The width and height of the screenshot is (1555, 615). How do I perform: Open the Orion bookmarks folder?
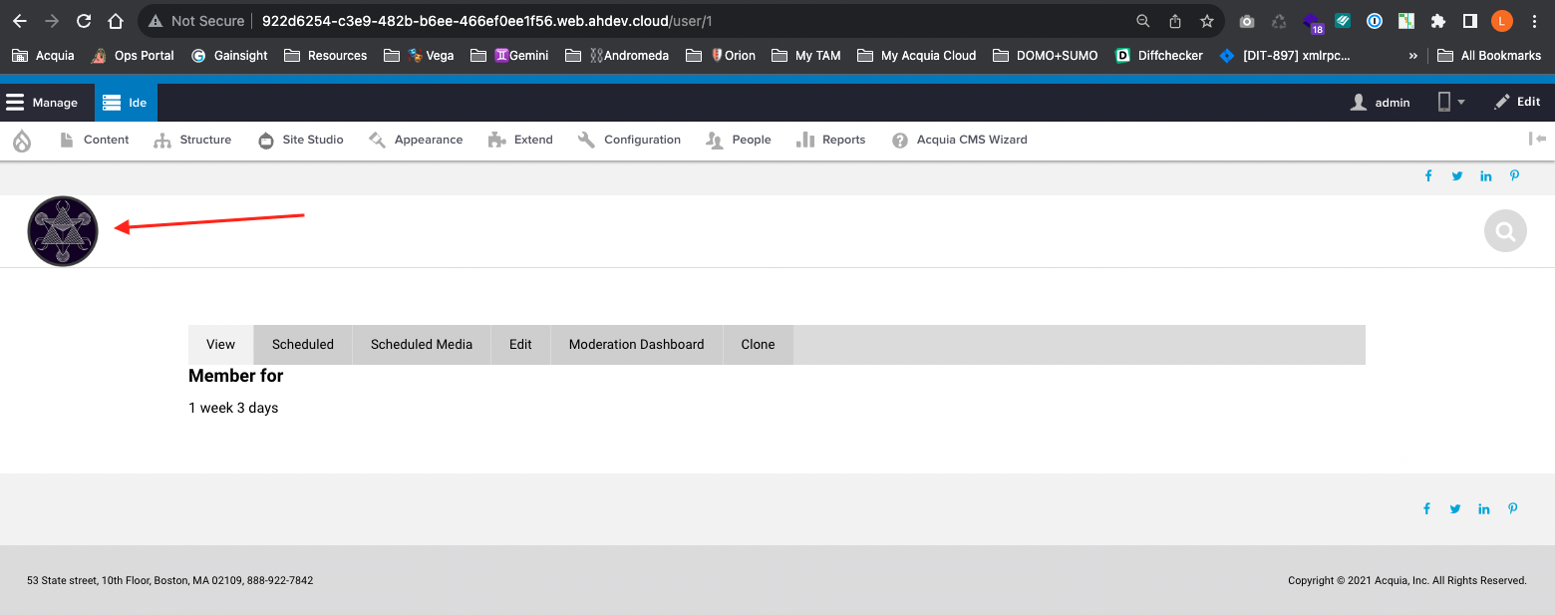point(721,56)
